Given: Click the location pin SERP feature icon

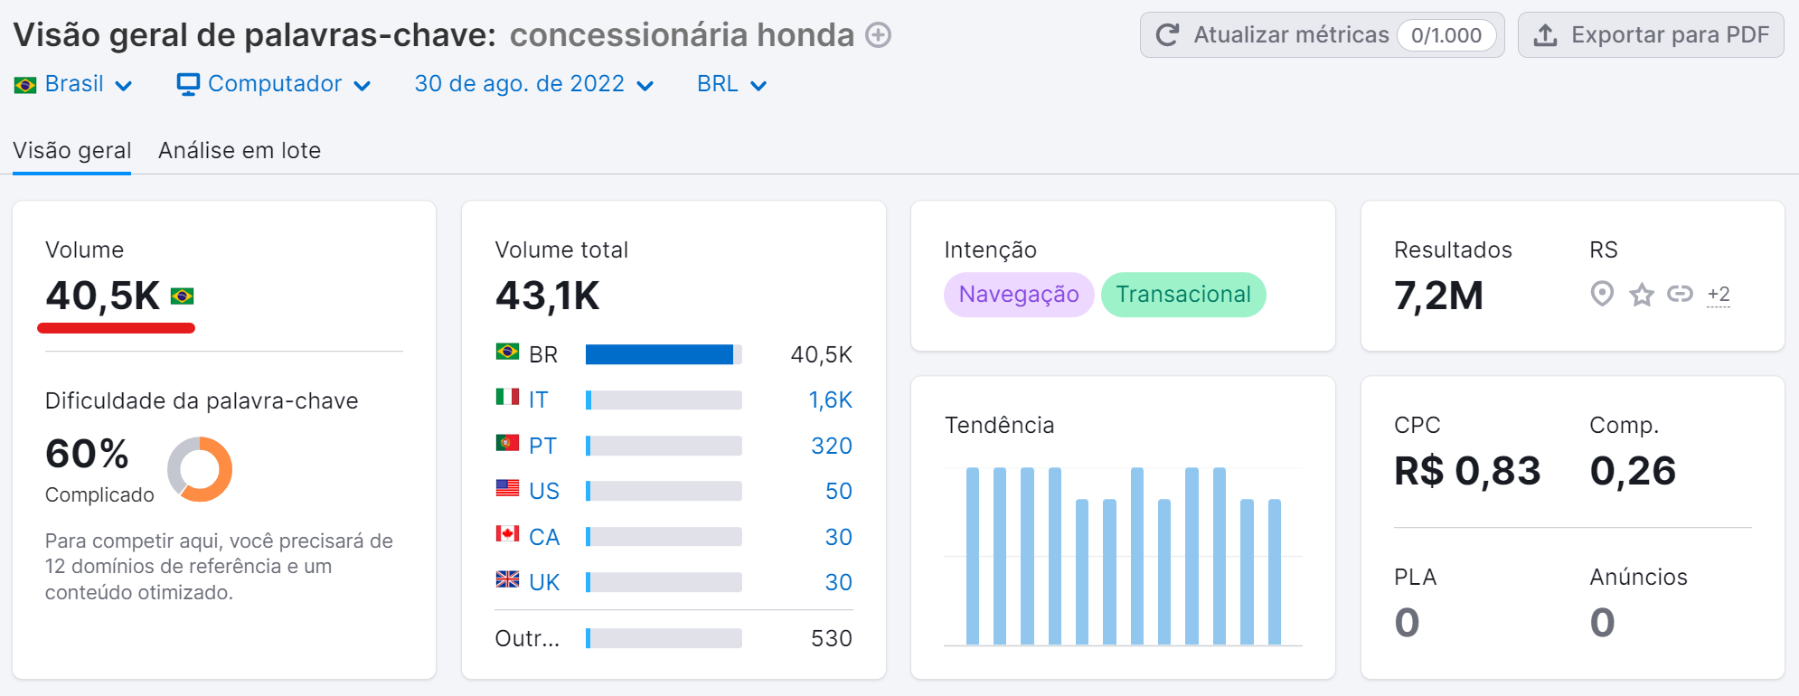Looking at the screenshot, I should pyautogui.click(x=1602, y=294).
